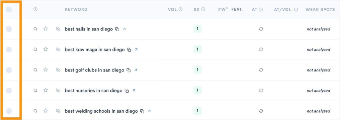Hide the keyword best krav maga in san diego
340x120 pixels.
[x=58, y=50]
